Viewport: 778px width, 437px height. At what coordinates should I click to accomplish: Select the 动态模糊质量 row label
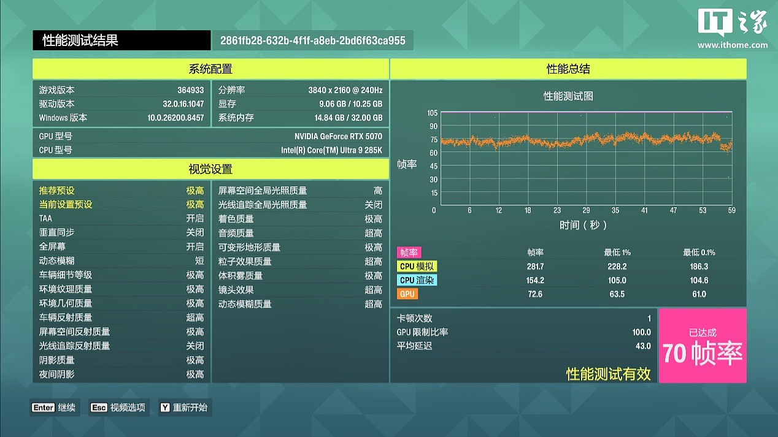point(245,304)
